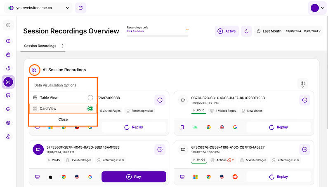The width and height of the screenshot is (328, 187).
Task: Open more options for session 57FE953F
Action: tap(160, 150)
